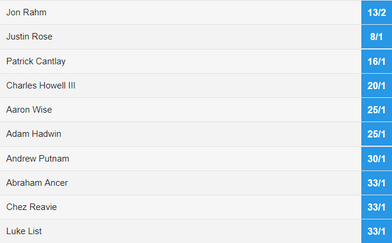This screenshot has height=243, width=392.
Task: Click the Chez Reavie player name
Action: [31, 207]
